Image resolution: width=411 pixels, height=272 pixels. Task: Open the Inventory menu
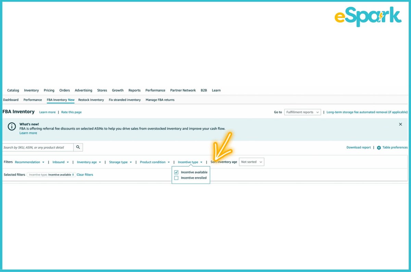tap(31, 90)
